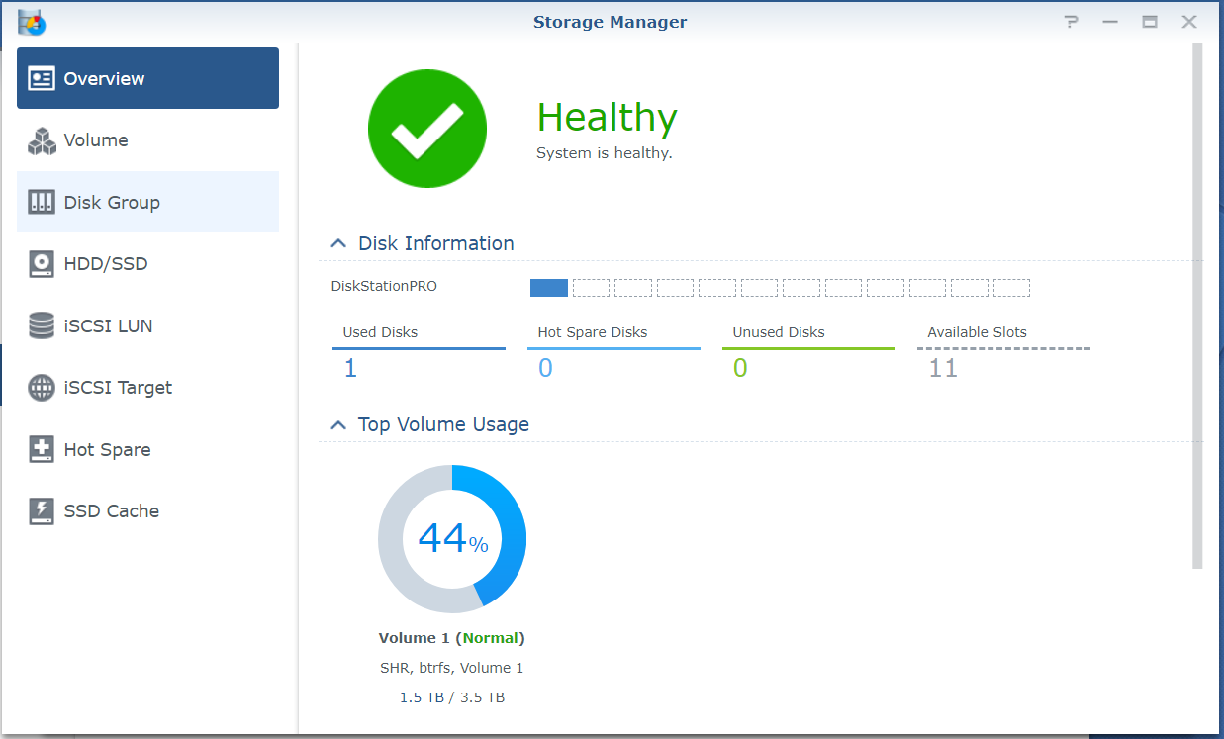This screenshot has width=1224, height=739.
Task: Click the Volume 1 (Normal) label
Action: click(452, 638)
